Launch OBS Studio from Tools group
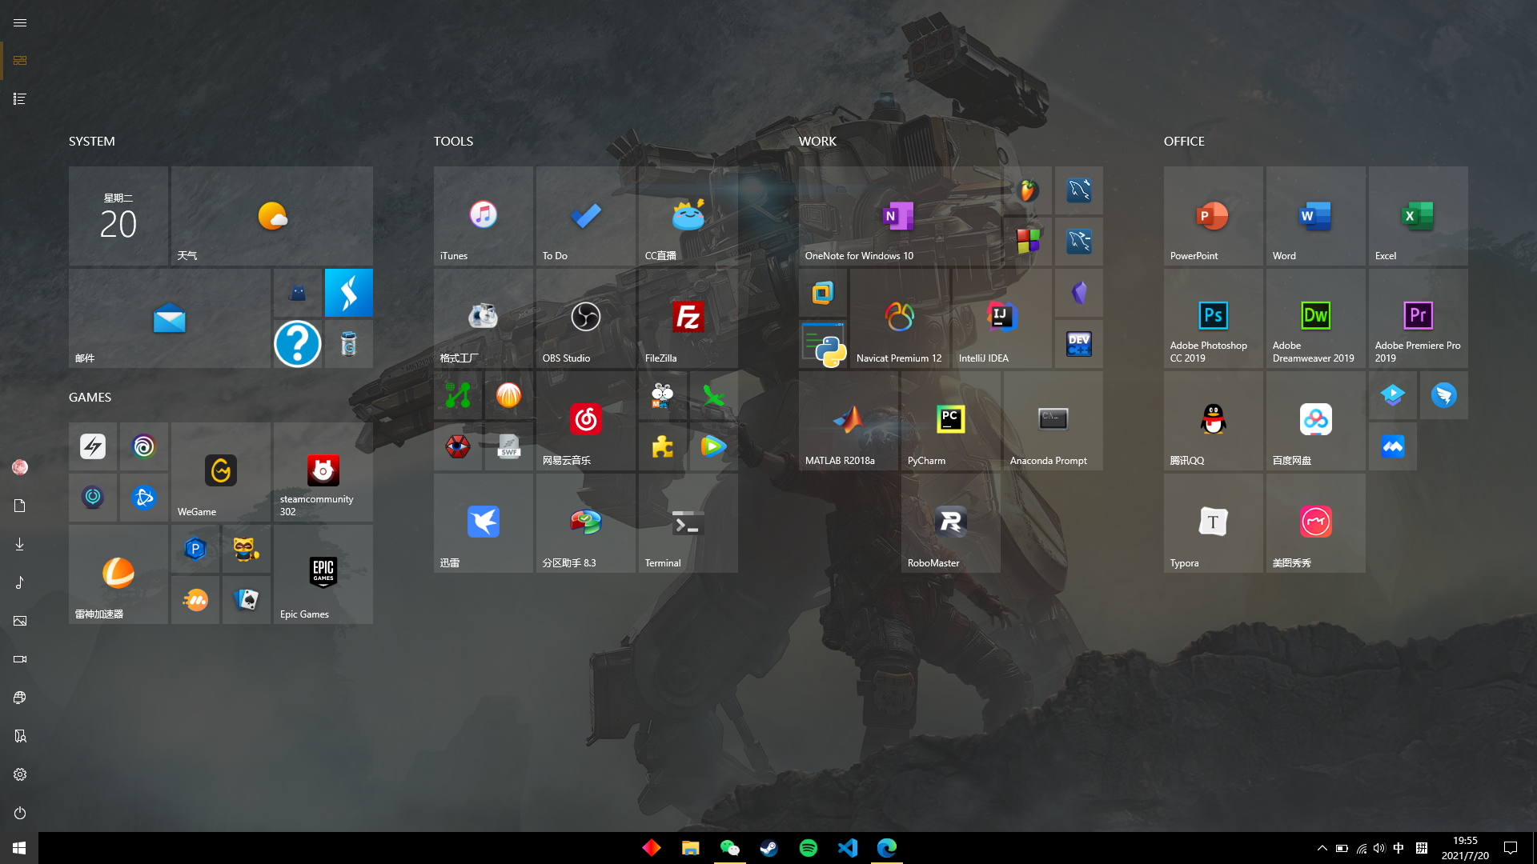 coord(585,318)
